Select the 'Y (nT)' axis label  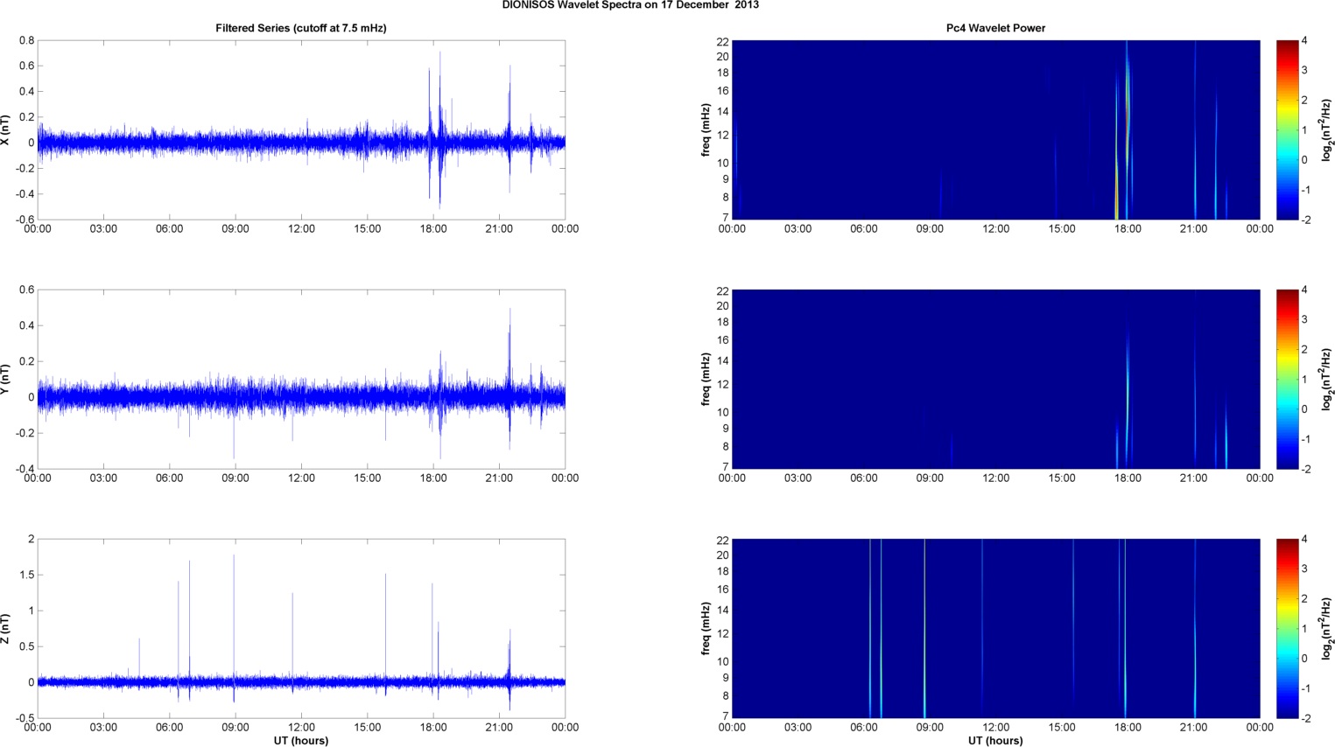(x=6, y=380)
